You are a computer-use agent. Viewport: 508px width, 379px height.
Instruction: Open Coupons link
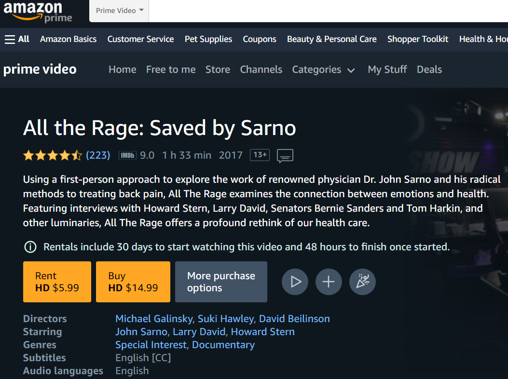point(260,40)
